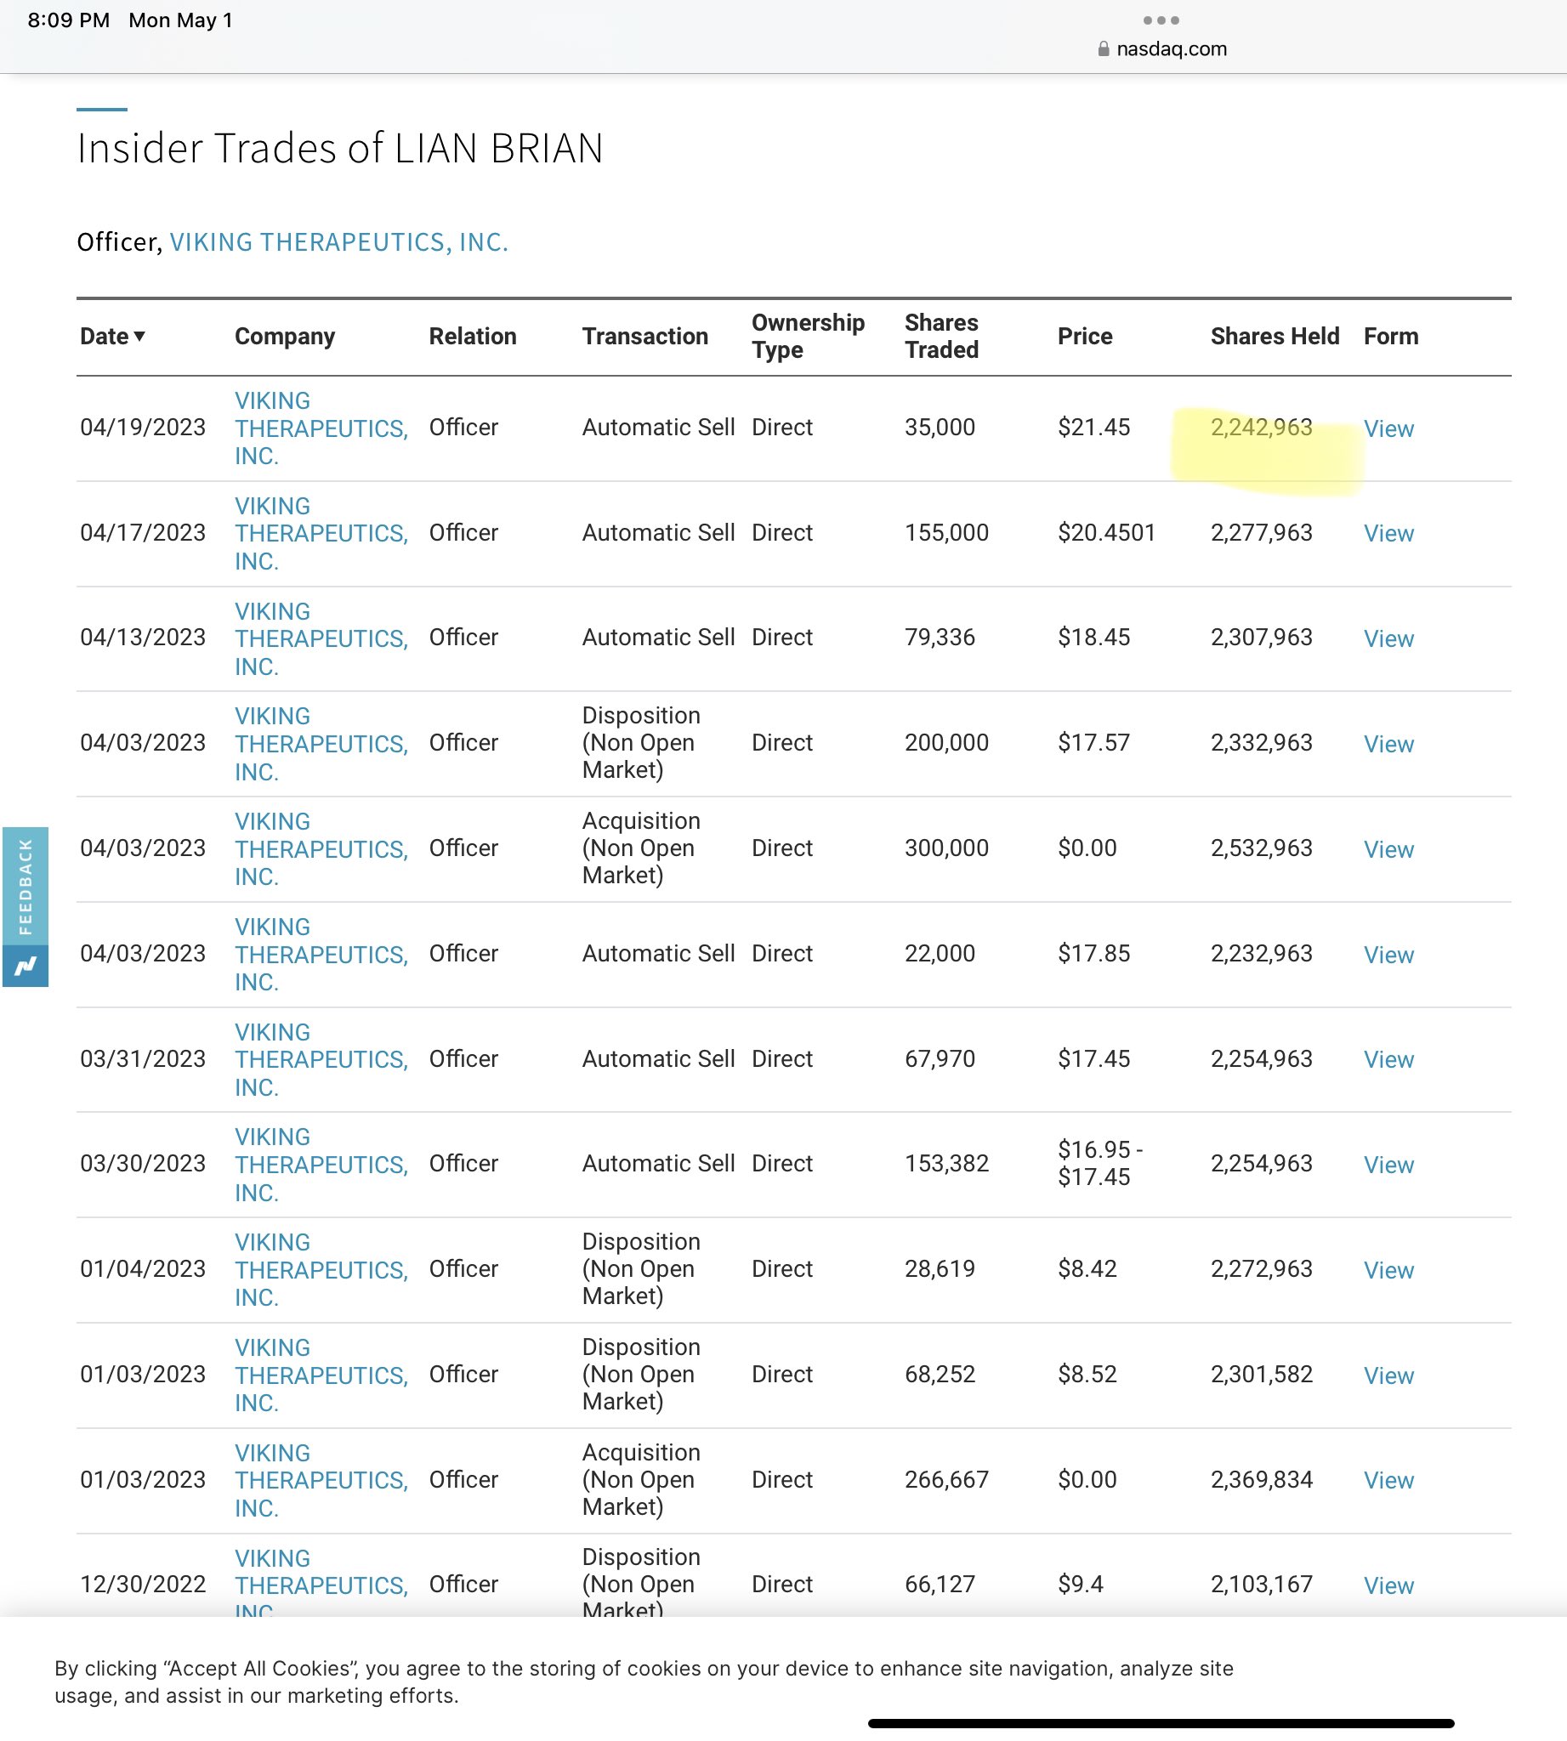
Task: Open company link in 04/19/2023 row
Action: [321, 428]
